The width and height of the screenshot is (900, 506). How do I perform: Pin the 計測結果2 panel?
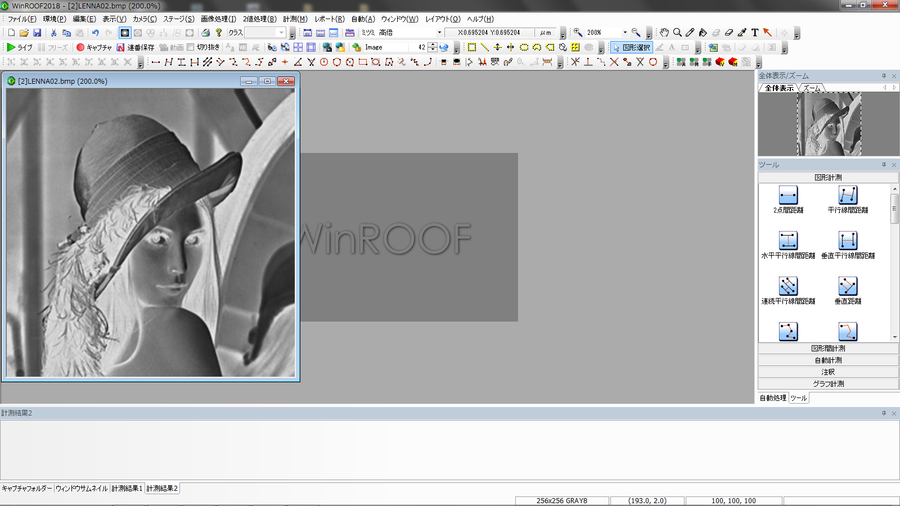click(x=884, y=413)
